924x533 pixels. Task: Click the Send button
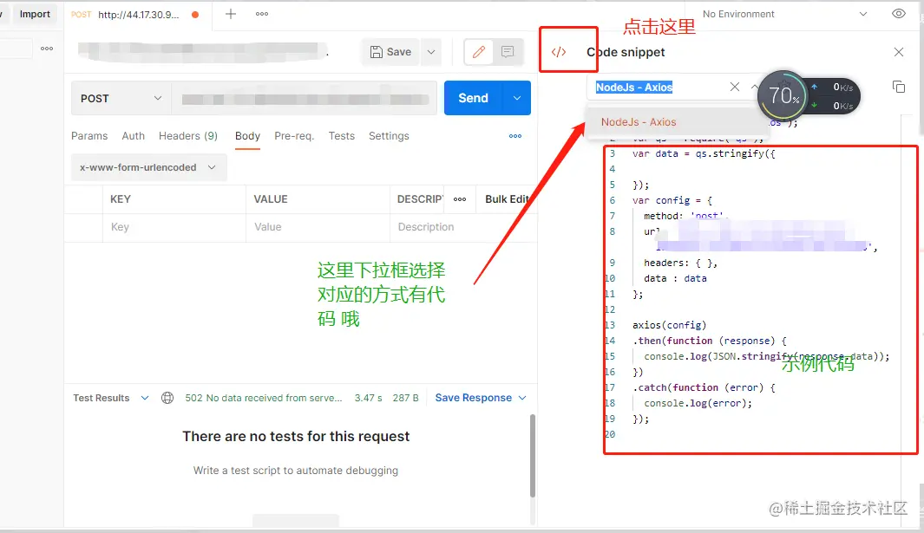[473, 98]
